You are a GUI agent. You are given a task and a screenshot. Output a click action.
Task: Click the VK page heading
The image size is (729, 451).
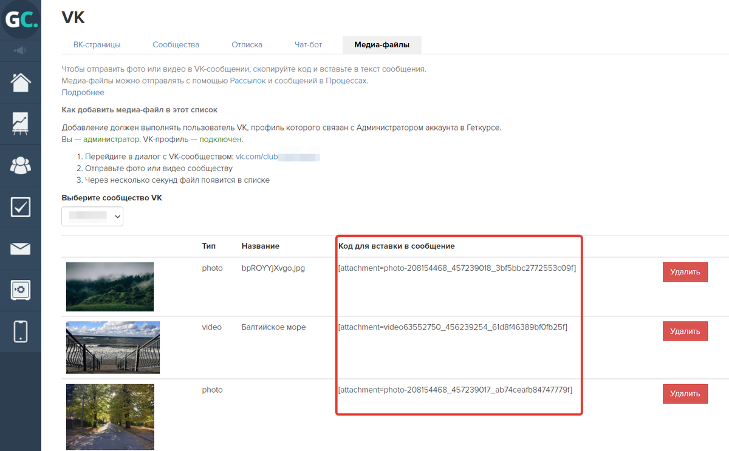(x=73, y=18)
